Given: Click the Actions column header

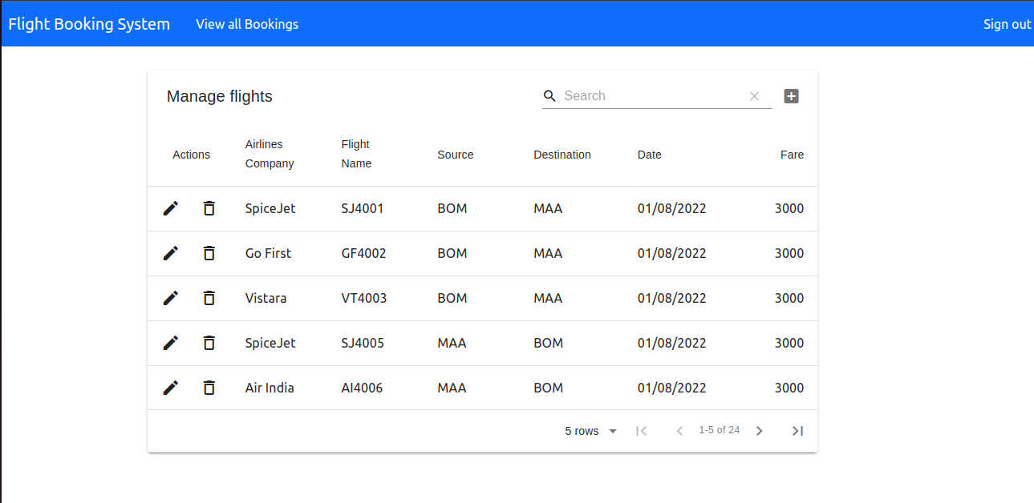Looking at the screenshot, I should (191, 155).
